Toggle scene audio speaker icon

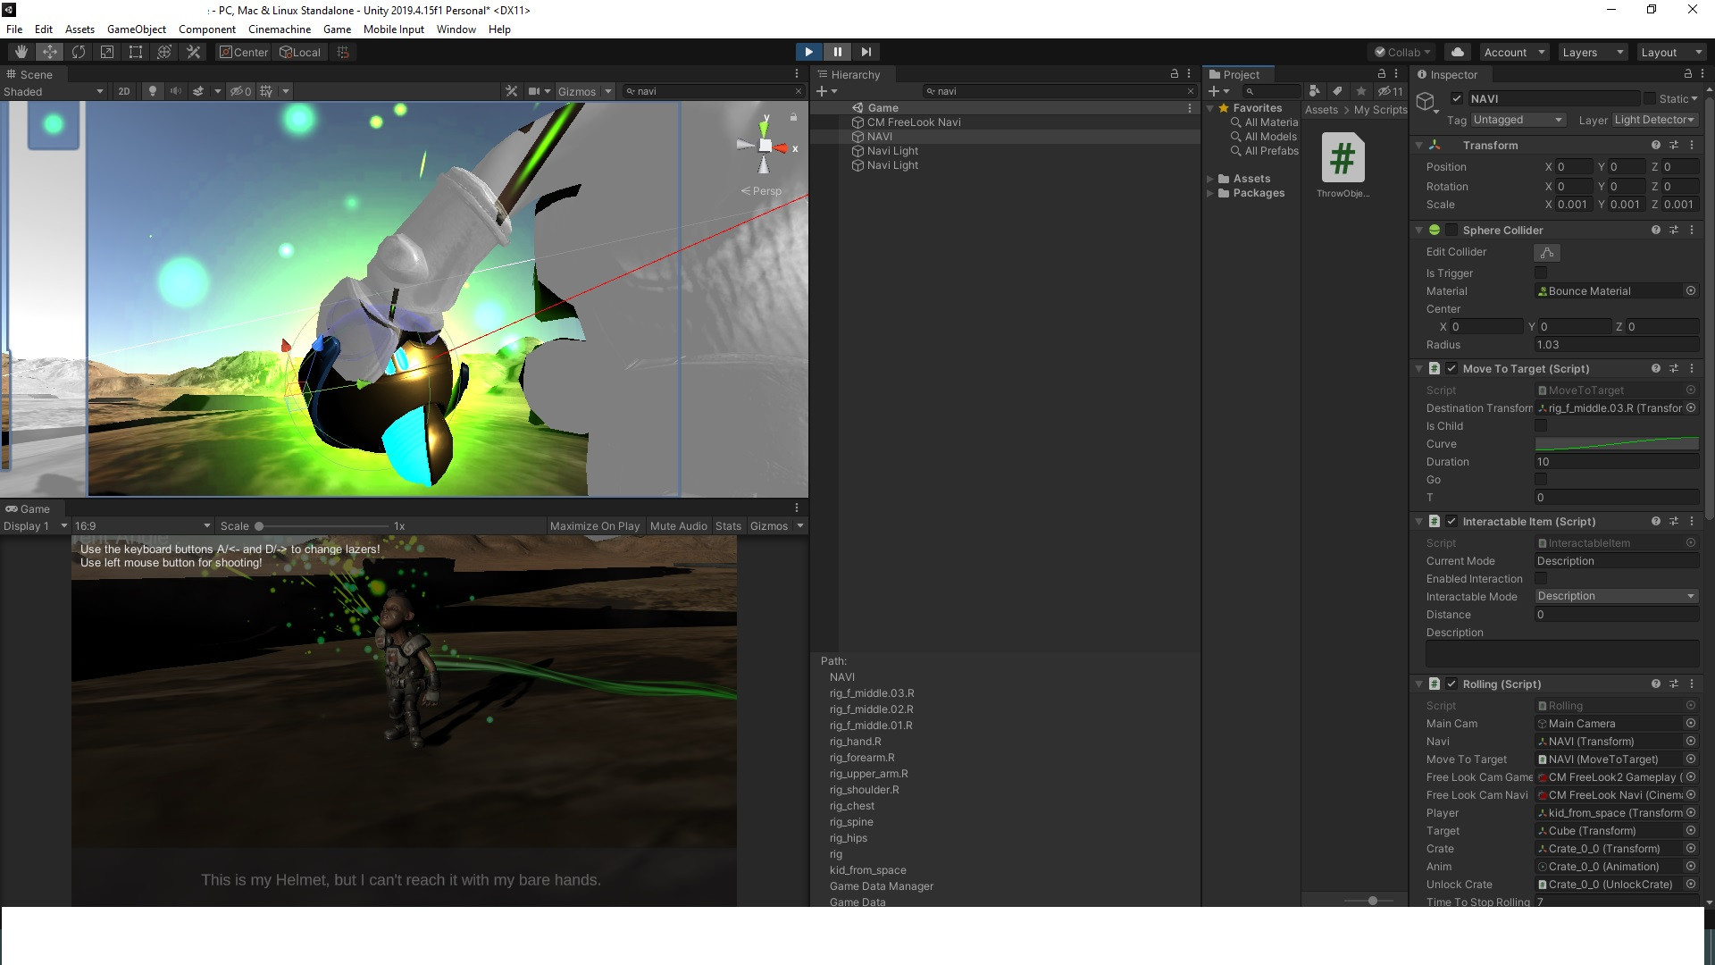[x=176, y=91]
